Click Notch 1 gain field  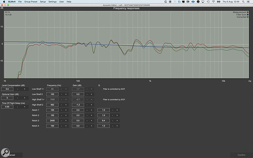[x=78, y=110]
